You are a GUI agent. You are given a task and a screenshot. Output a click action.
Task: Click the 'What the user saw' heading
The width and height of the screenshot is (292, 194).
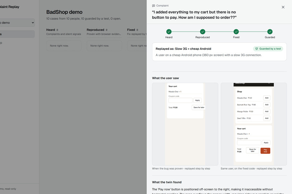(x=165, y=78)
